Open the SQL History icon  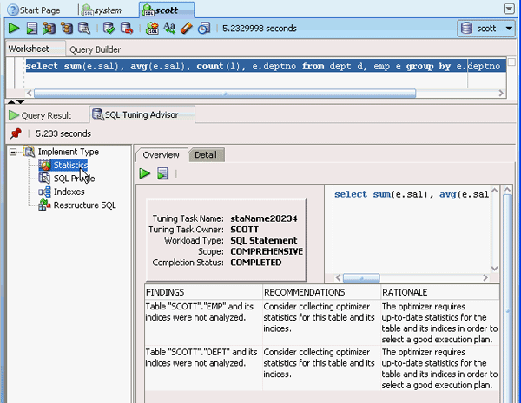pos(204,29)
